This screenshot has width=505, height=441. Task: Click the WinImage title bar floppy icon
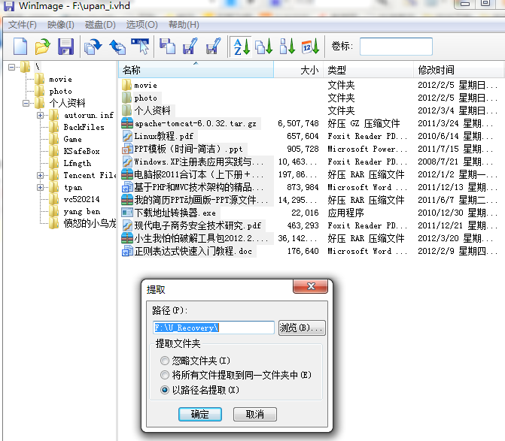click(9, 6)
